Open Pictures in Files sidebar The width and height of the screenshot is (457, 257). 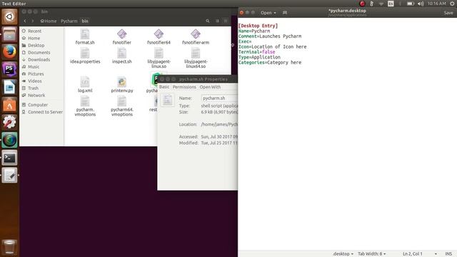[x=36, y=74]
